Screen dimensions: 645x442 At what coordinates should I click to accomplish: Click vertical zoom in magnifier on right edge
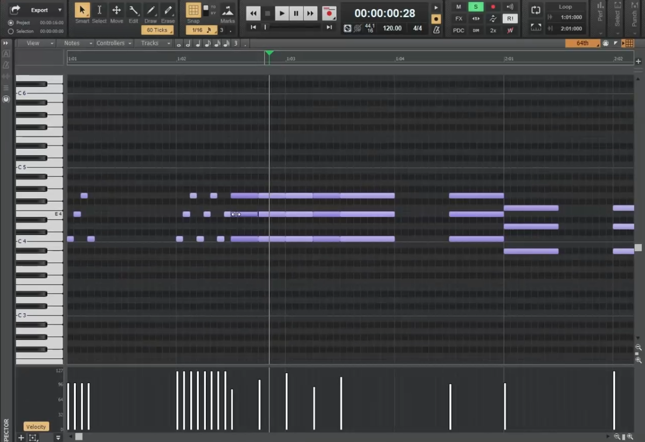click(x=639, y=360)
